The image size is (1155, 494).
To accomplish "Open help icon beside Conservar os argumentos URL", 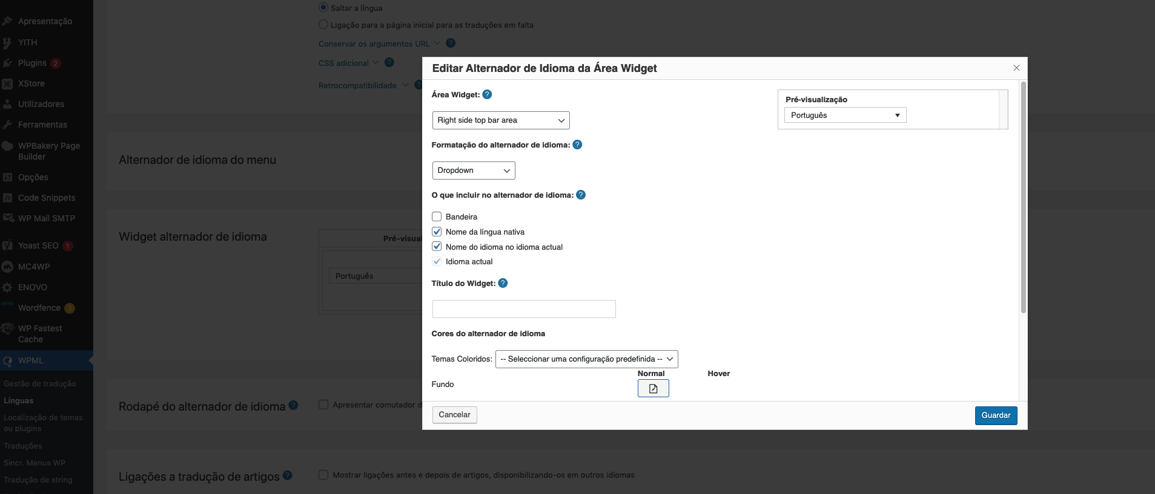I will point(451,43).
